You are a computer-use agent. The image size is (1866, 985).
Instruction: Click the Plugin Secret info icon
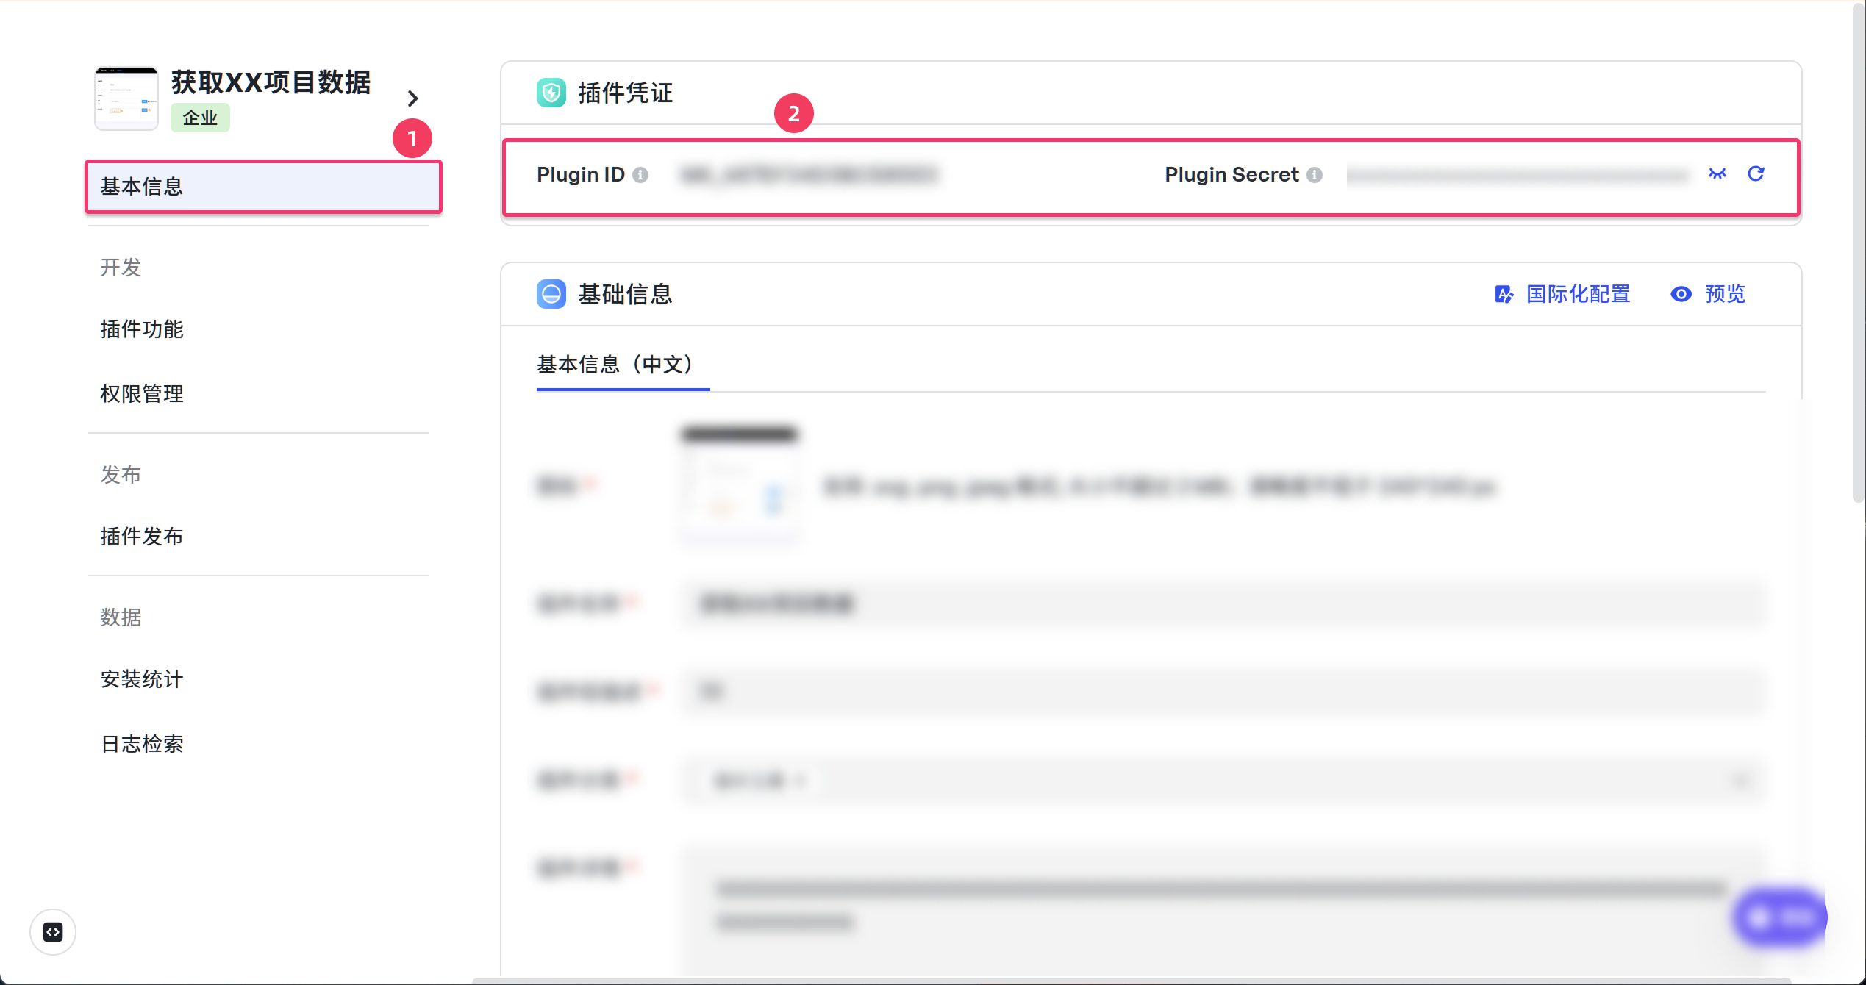1315,175
